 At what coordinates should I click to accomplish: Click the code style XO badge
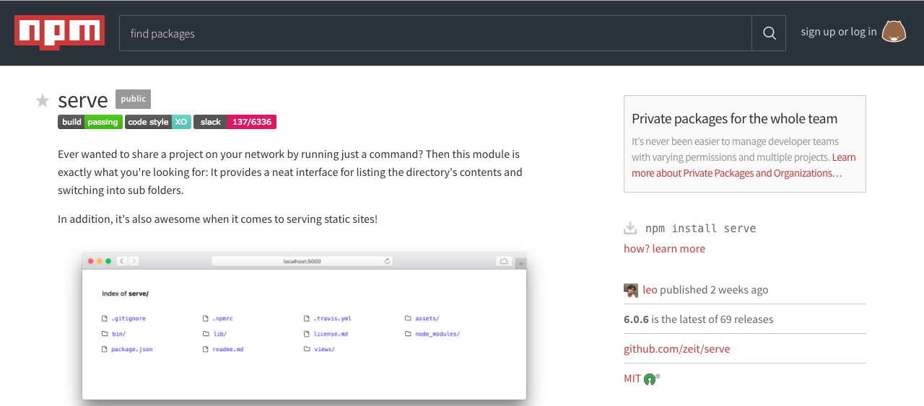coord(157,122)
